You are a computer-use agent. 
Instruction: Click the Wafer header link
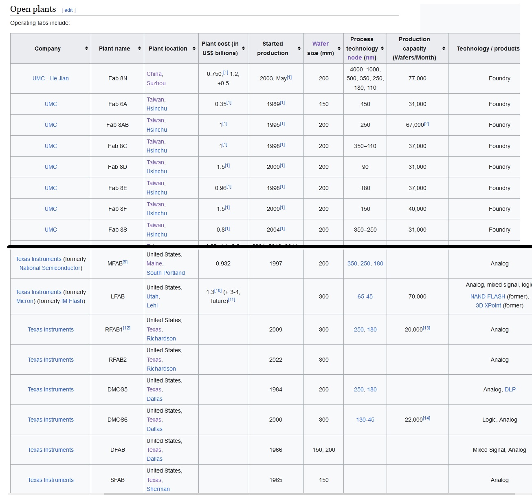coord(321,44)
